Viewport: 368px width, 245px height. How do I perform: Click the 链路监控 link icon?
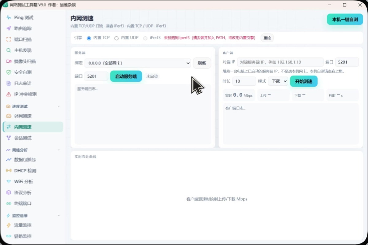click(x=9, y=236)
